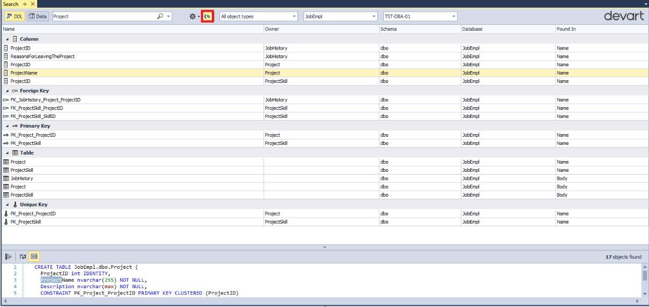
Task: Click the first icon on the preview toolbar
Action: coord(8,257)
